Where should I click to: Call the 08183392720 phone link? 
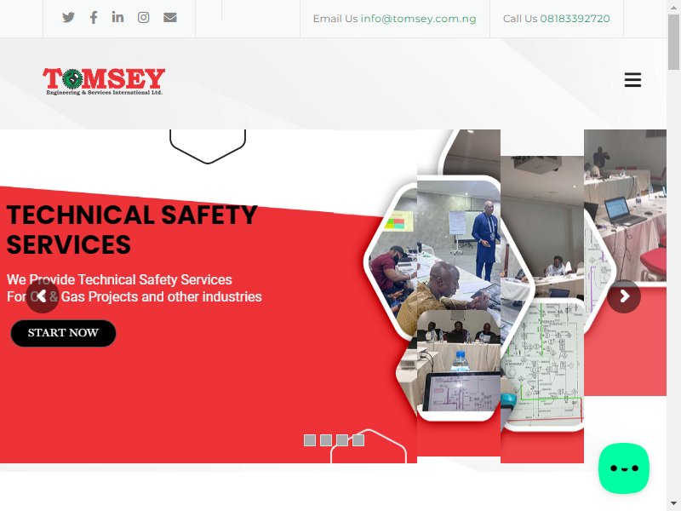pyautogui.click(x=575, y=19)
